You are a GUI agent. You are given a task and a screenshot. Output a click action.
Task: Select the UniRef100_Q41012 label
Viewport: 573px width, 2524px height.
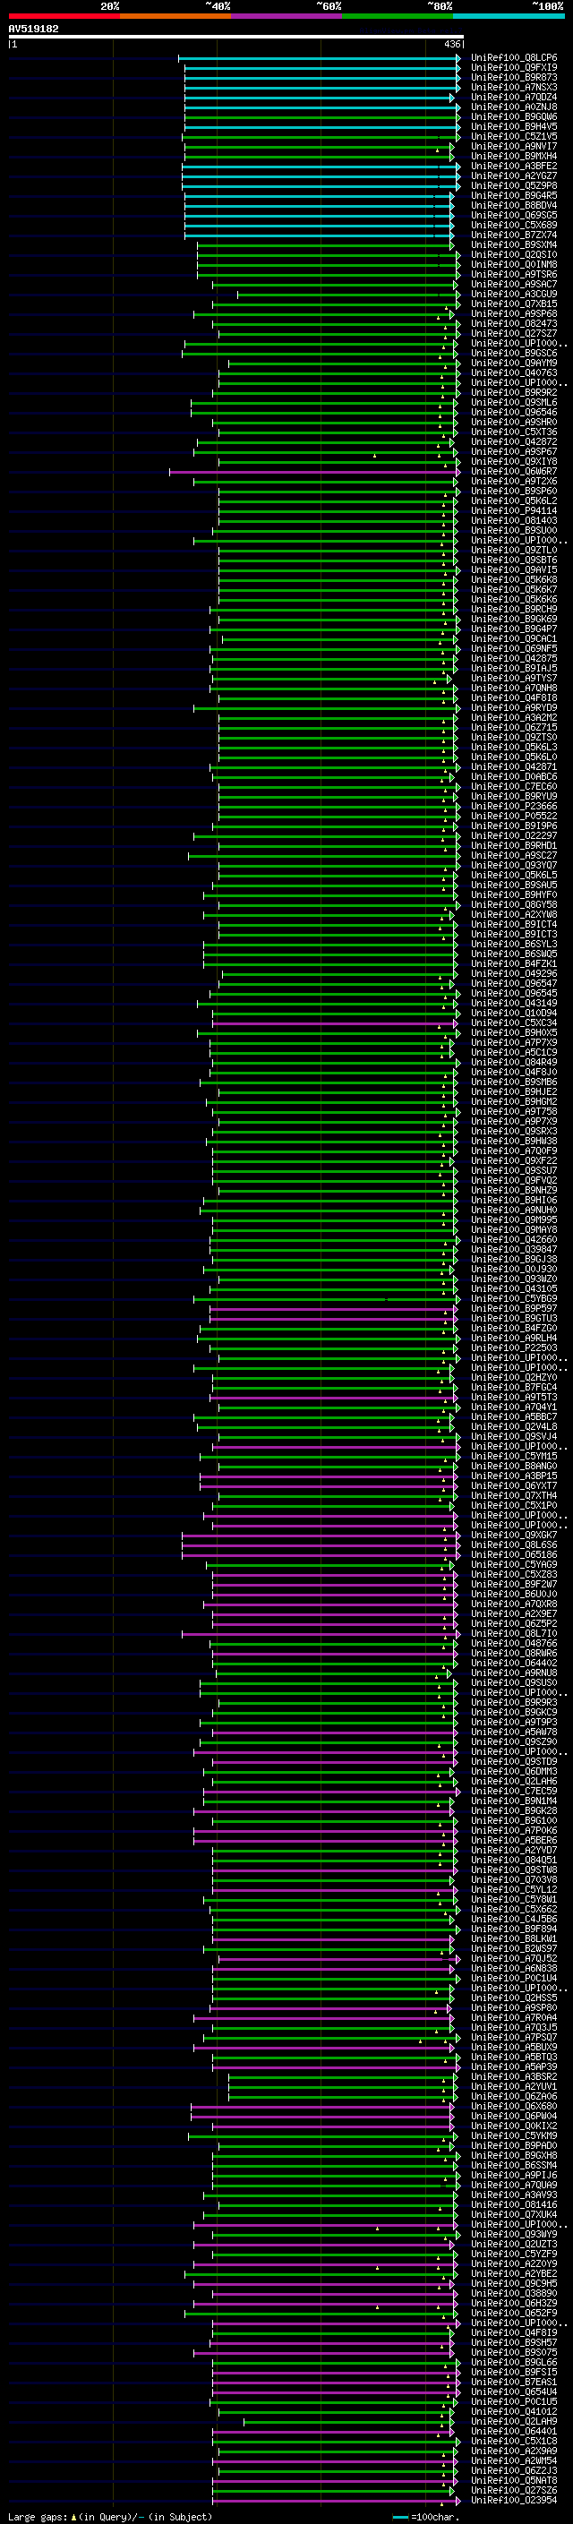point(514,2411)
